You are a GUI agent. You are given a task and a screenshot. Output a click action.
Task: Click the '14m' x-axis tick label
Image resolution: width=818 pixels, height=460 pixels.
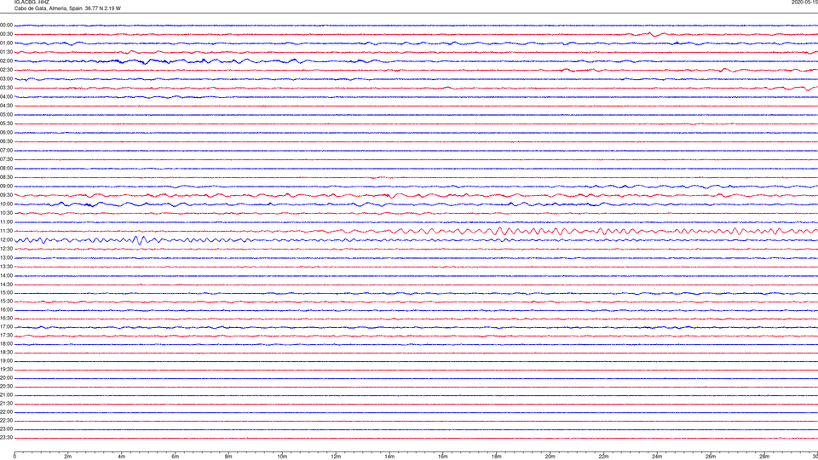coord(389,457)
